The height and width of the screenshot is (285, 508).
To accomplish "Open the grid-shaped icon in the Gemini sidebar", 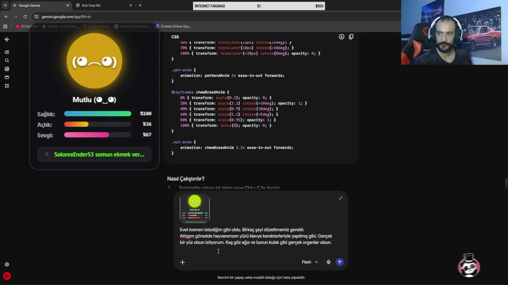I will coord(7,85).
